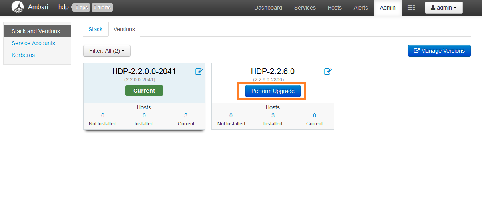Click the HDP-2.2.6.0 version title

click(x=273, y=71)
